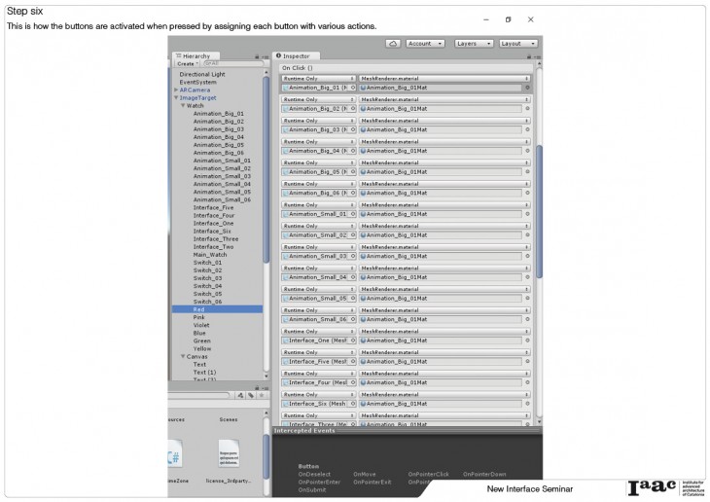Click the Create button in Hierarchy
710x502 pixels.
pos(186,64)
